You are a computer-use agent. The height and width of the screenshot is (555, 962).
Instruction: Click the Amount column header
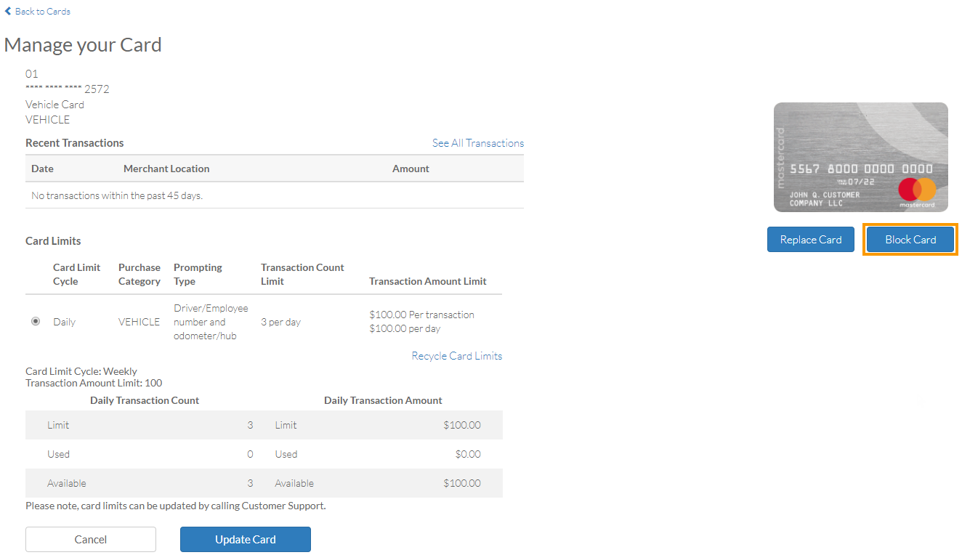[x=411, y=168]
